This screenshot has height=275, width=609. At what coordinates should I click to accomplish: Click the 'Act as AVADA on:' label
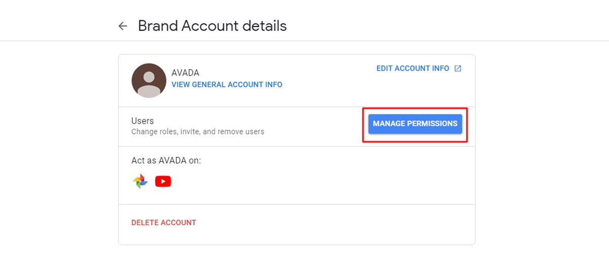click(166, 160)
